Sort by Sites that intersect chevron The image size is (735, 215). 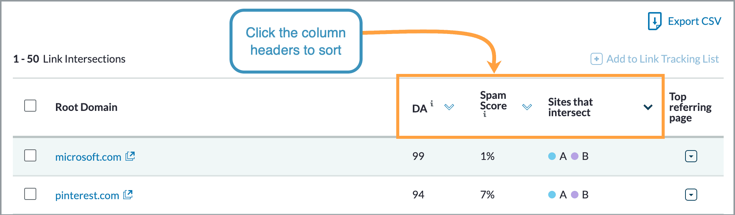[648, 107]
